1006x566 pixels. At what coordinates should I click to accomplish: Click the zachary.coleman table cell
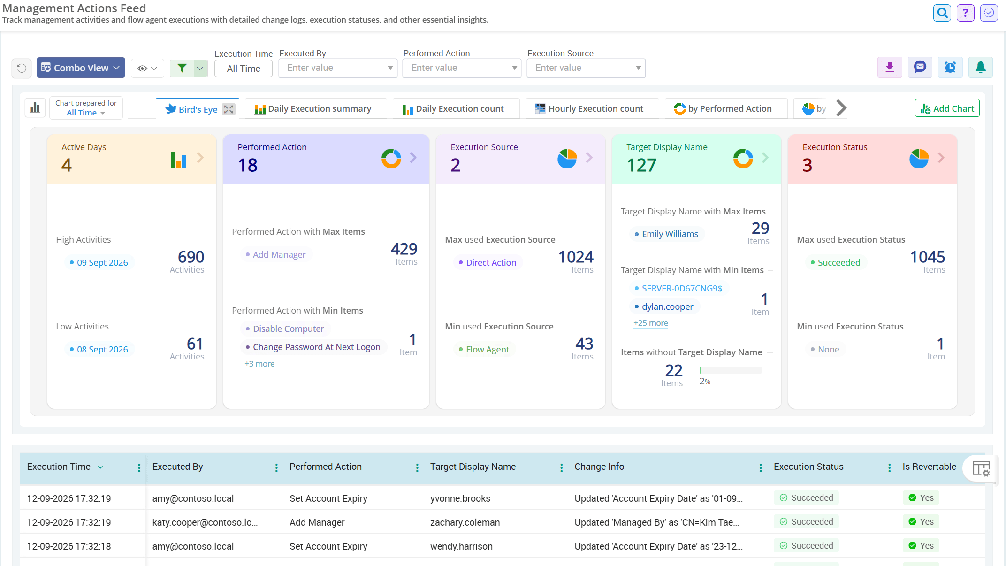click(x=465, y=522)
